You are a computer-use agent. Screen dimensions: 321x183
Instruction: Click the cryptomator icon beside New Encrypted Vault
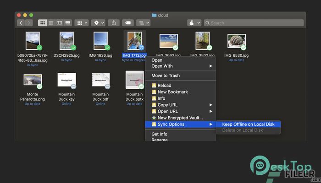154,118
